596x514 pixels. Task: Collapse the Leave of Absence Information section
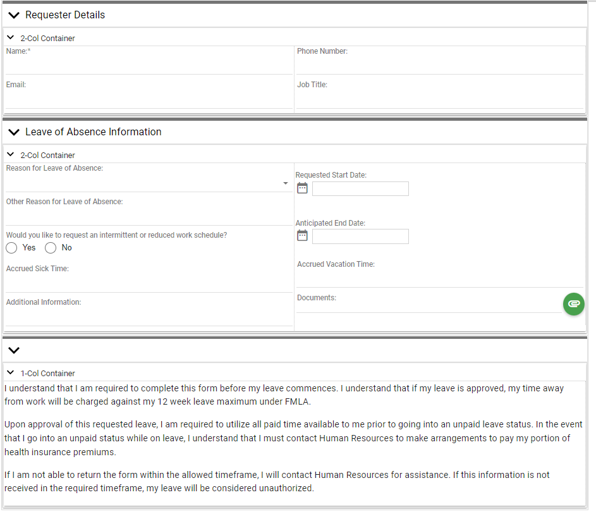tap(14, 132)
